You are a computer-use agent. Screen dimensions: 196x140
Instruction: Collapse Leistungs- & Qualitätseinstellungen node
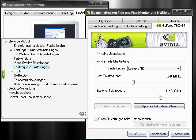(11, 50)
